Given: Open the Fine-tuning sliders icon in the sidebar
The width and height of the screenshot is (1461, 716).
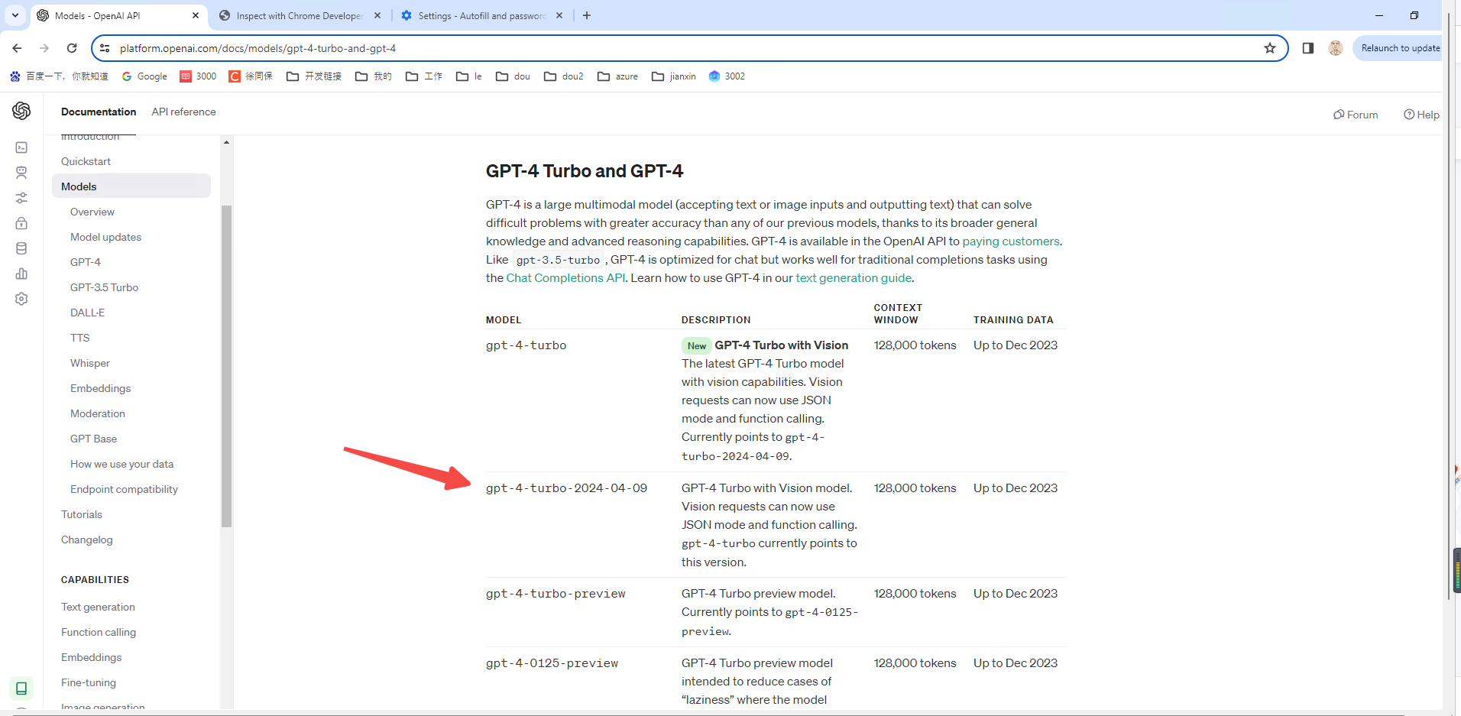Looking at the screenshot, I should point(21,198).
